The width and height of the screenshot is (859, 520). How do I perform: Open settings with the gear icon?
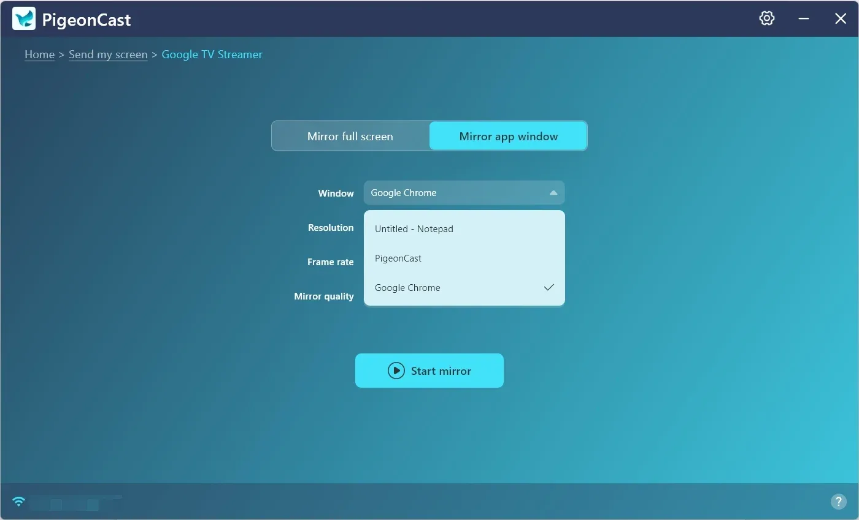[766, 18]
